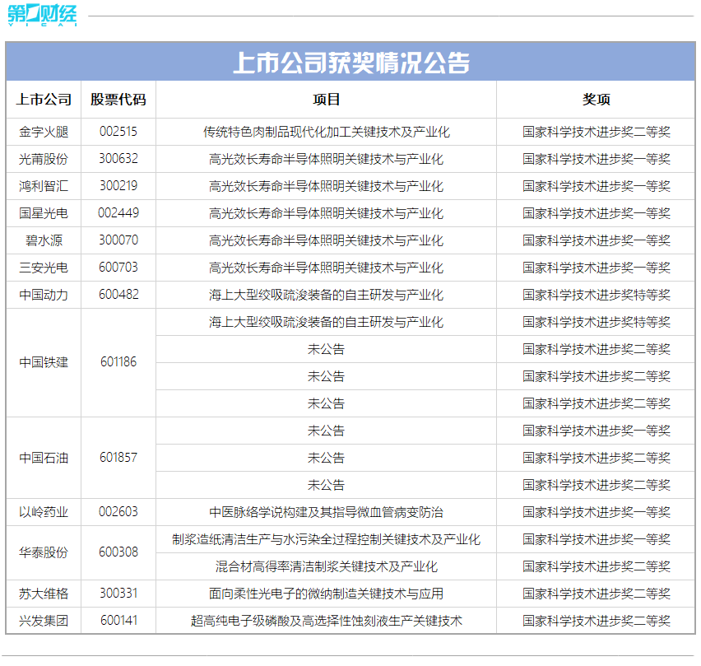Click the diamond icon in the Yicai logo
The image size is (701, 666).
coord(34,12)
